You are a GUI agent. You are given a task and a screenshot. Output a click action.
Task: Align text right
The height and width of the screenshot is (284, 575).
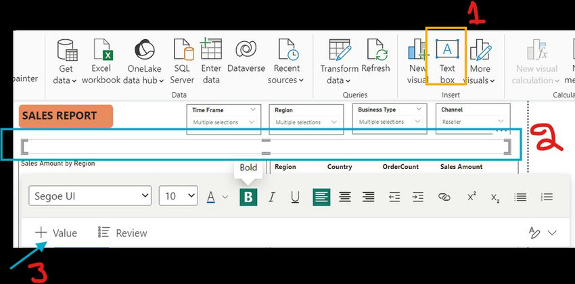pos(368,197)
